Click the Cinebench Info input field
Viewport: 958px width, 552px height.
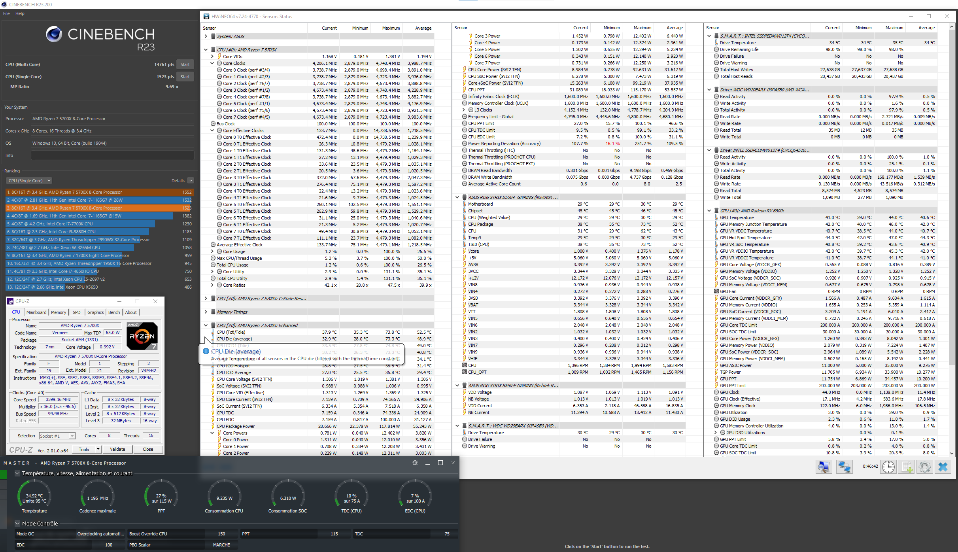coord(113,155)
